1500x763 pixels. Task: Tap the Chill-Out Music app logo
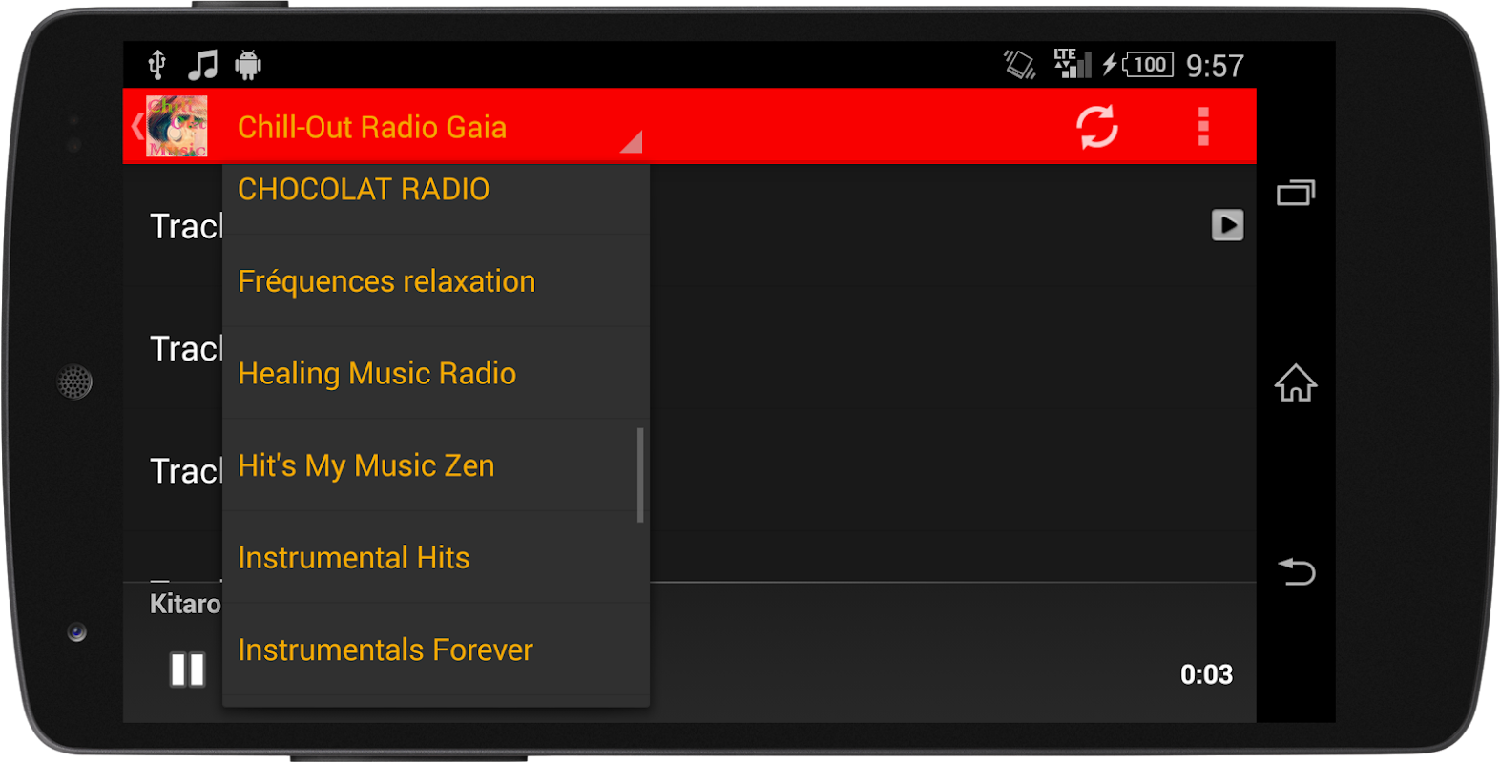pyautogui.click(x=177, y=126)
